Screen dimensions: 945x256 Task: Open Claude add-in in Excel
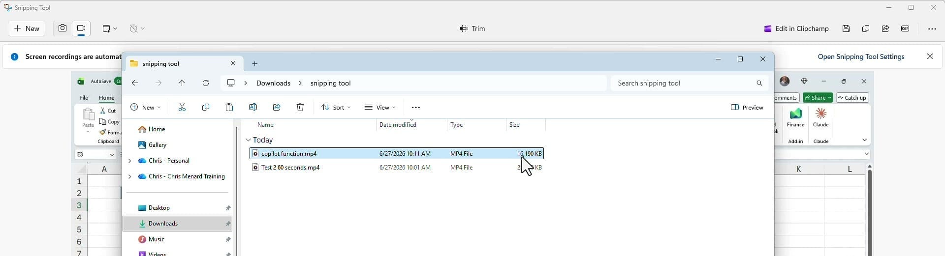(821, 118)
